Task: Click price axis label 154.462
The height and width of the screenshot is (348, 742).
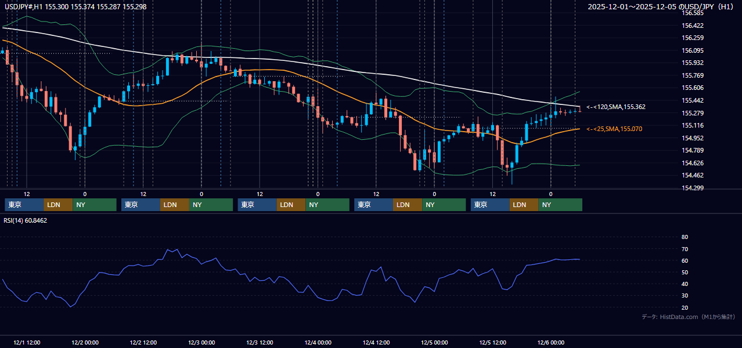Action: [693, 175]
